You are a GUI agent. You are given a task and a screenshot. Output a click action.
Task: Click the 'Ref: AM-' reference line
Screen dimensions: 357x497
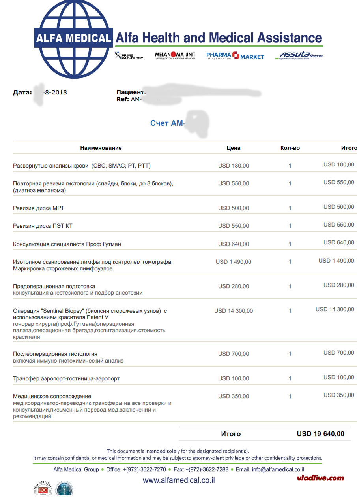point(129,99)
